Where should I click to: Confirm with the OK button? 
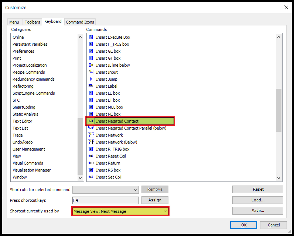click(243, 225)
